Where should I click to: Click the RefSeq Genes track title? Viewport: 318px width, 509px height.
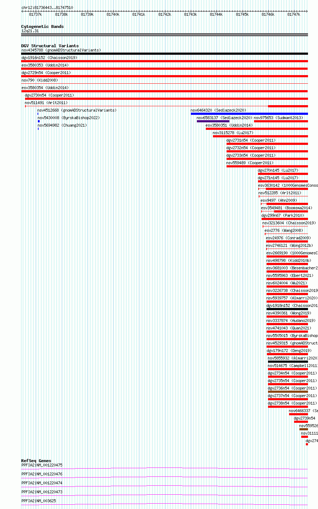click(36, 461)
